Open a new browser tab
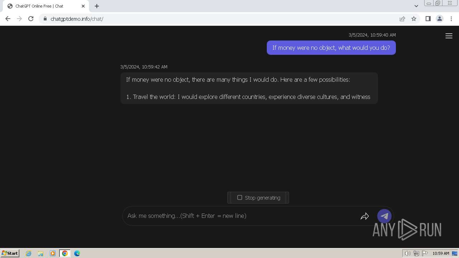This screenshot has height=258, width=459. [97, 6]
